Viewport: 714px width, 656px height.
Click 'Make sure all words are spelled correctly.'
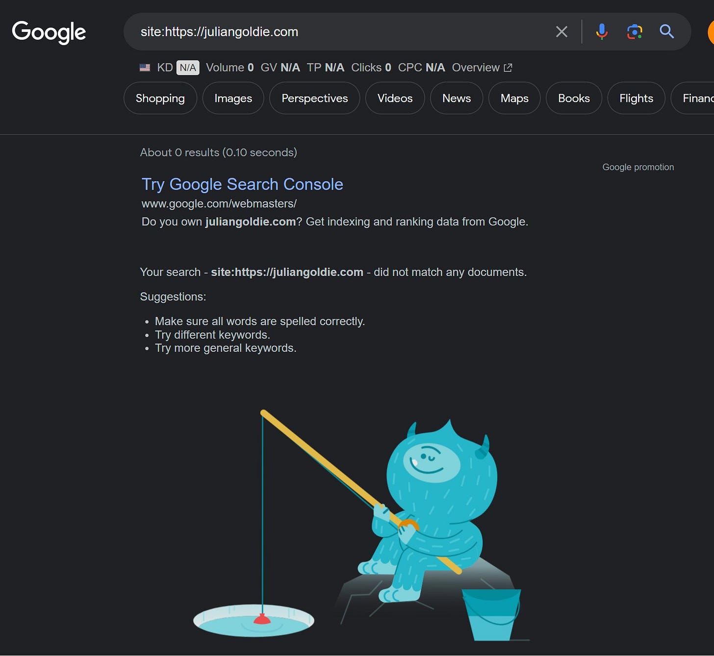click(x=260, y=321)
